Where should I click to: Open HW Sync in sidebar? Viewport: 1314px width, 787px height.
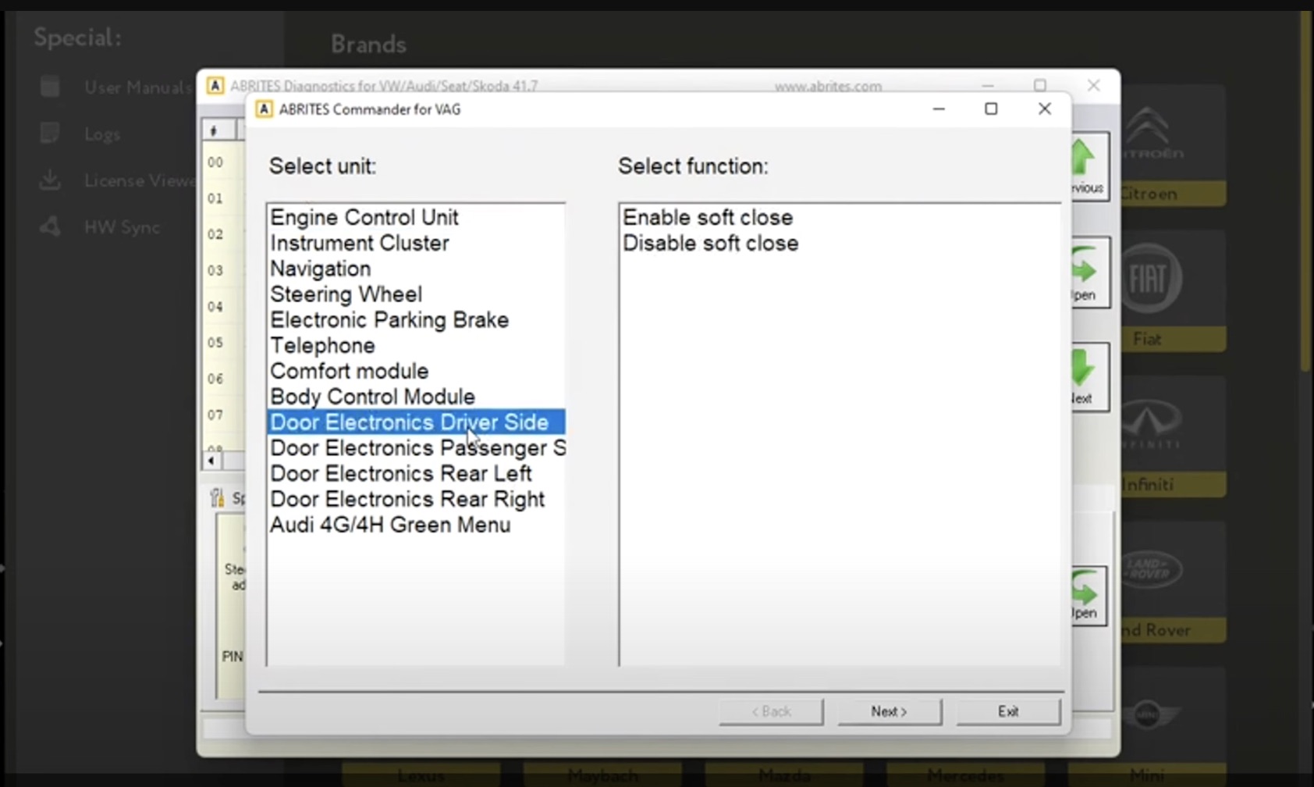(100, 227)
